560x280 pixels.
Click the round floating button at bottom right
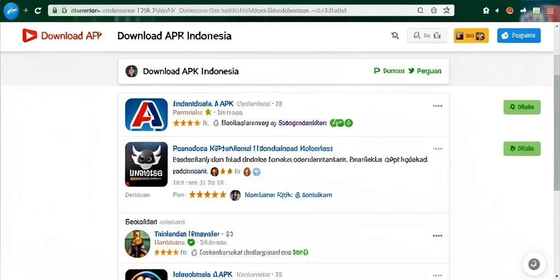pyautogui.click(x=534, y=264)
